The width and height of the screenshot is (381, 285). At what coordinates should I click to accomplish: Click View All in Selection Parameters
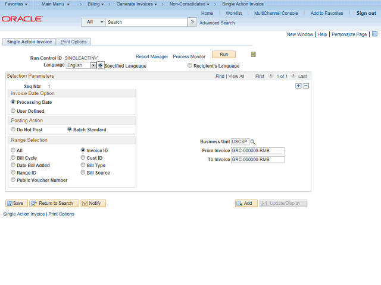click(x=236, y=77)
